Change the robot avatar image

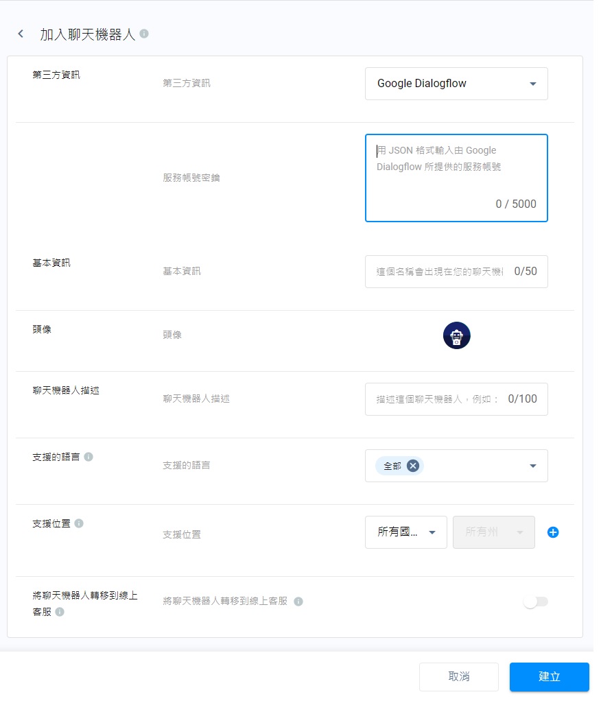[x=456, y=335]
